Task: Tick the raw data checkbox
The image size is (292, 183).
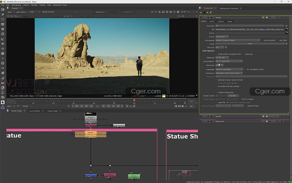Action: [x=278, y=40]
